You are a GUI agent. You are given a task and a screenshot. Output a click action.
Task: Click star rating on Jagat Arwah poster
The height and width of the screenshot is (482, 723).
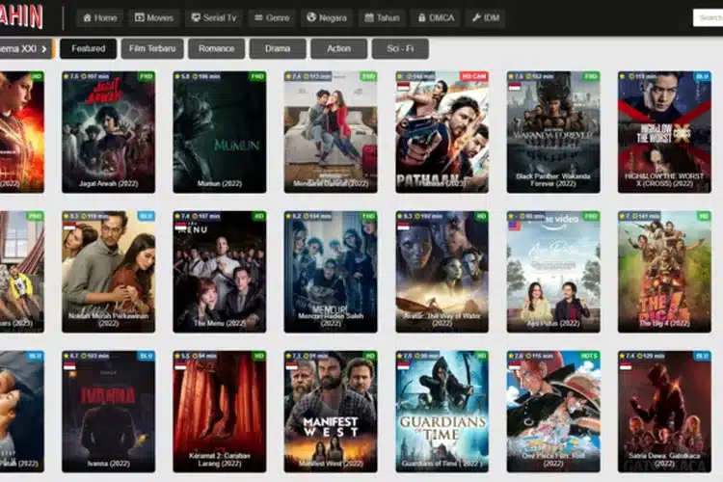click(71, 76)
